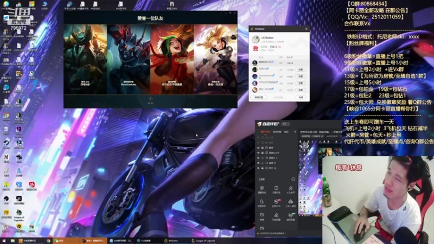This screenshot has width=434, height=244.
Task: Toggle the lock on the third source row
Action: point(263,147)
